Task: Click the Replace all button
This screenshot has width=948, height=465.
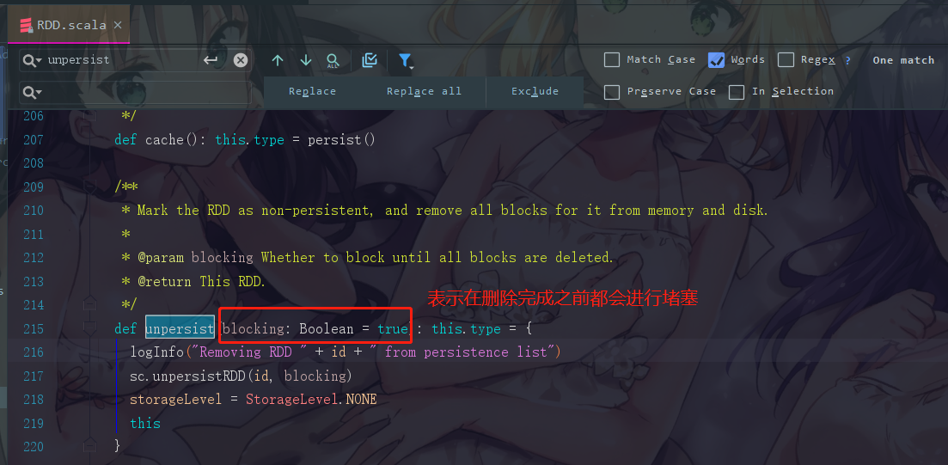Action: pos(424,91)
